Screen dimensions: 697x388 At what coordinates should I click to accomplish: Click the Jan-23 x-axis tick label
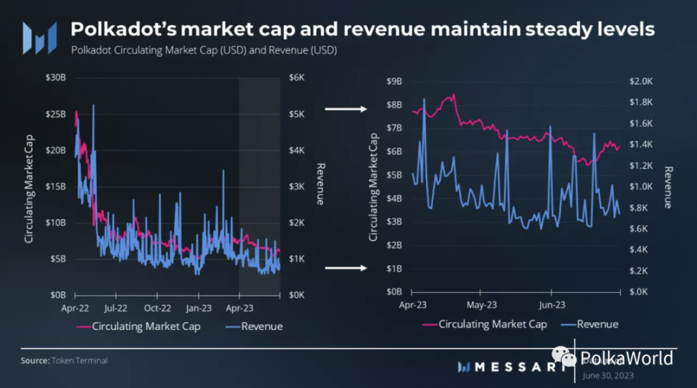click(199, 308)
